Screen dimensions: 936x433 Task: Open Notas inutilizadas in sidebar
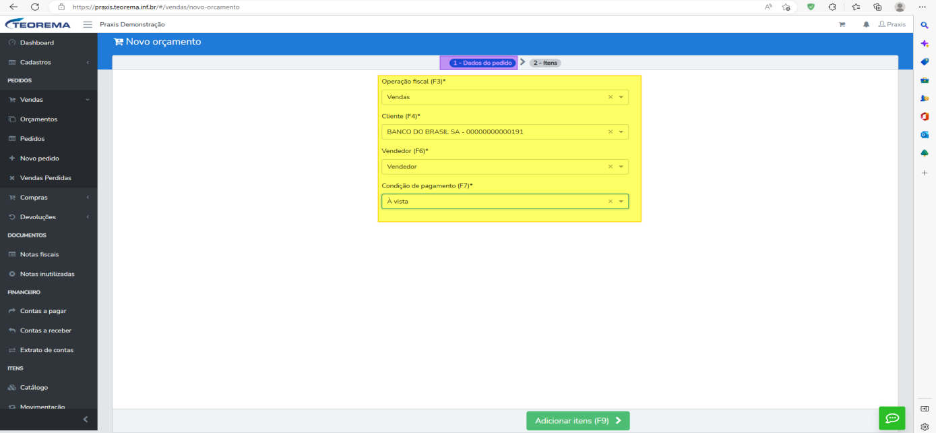pos(49,274)
